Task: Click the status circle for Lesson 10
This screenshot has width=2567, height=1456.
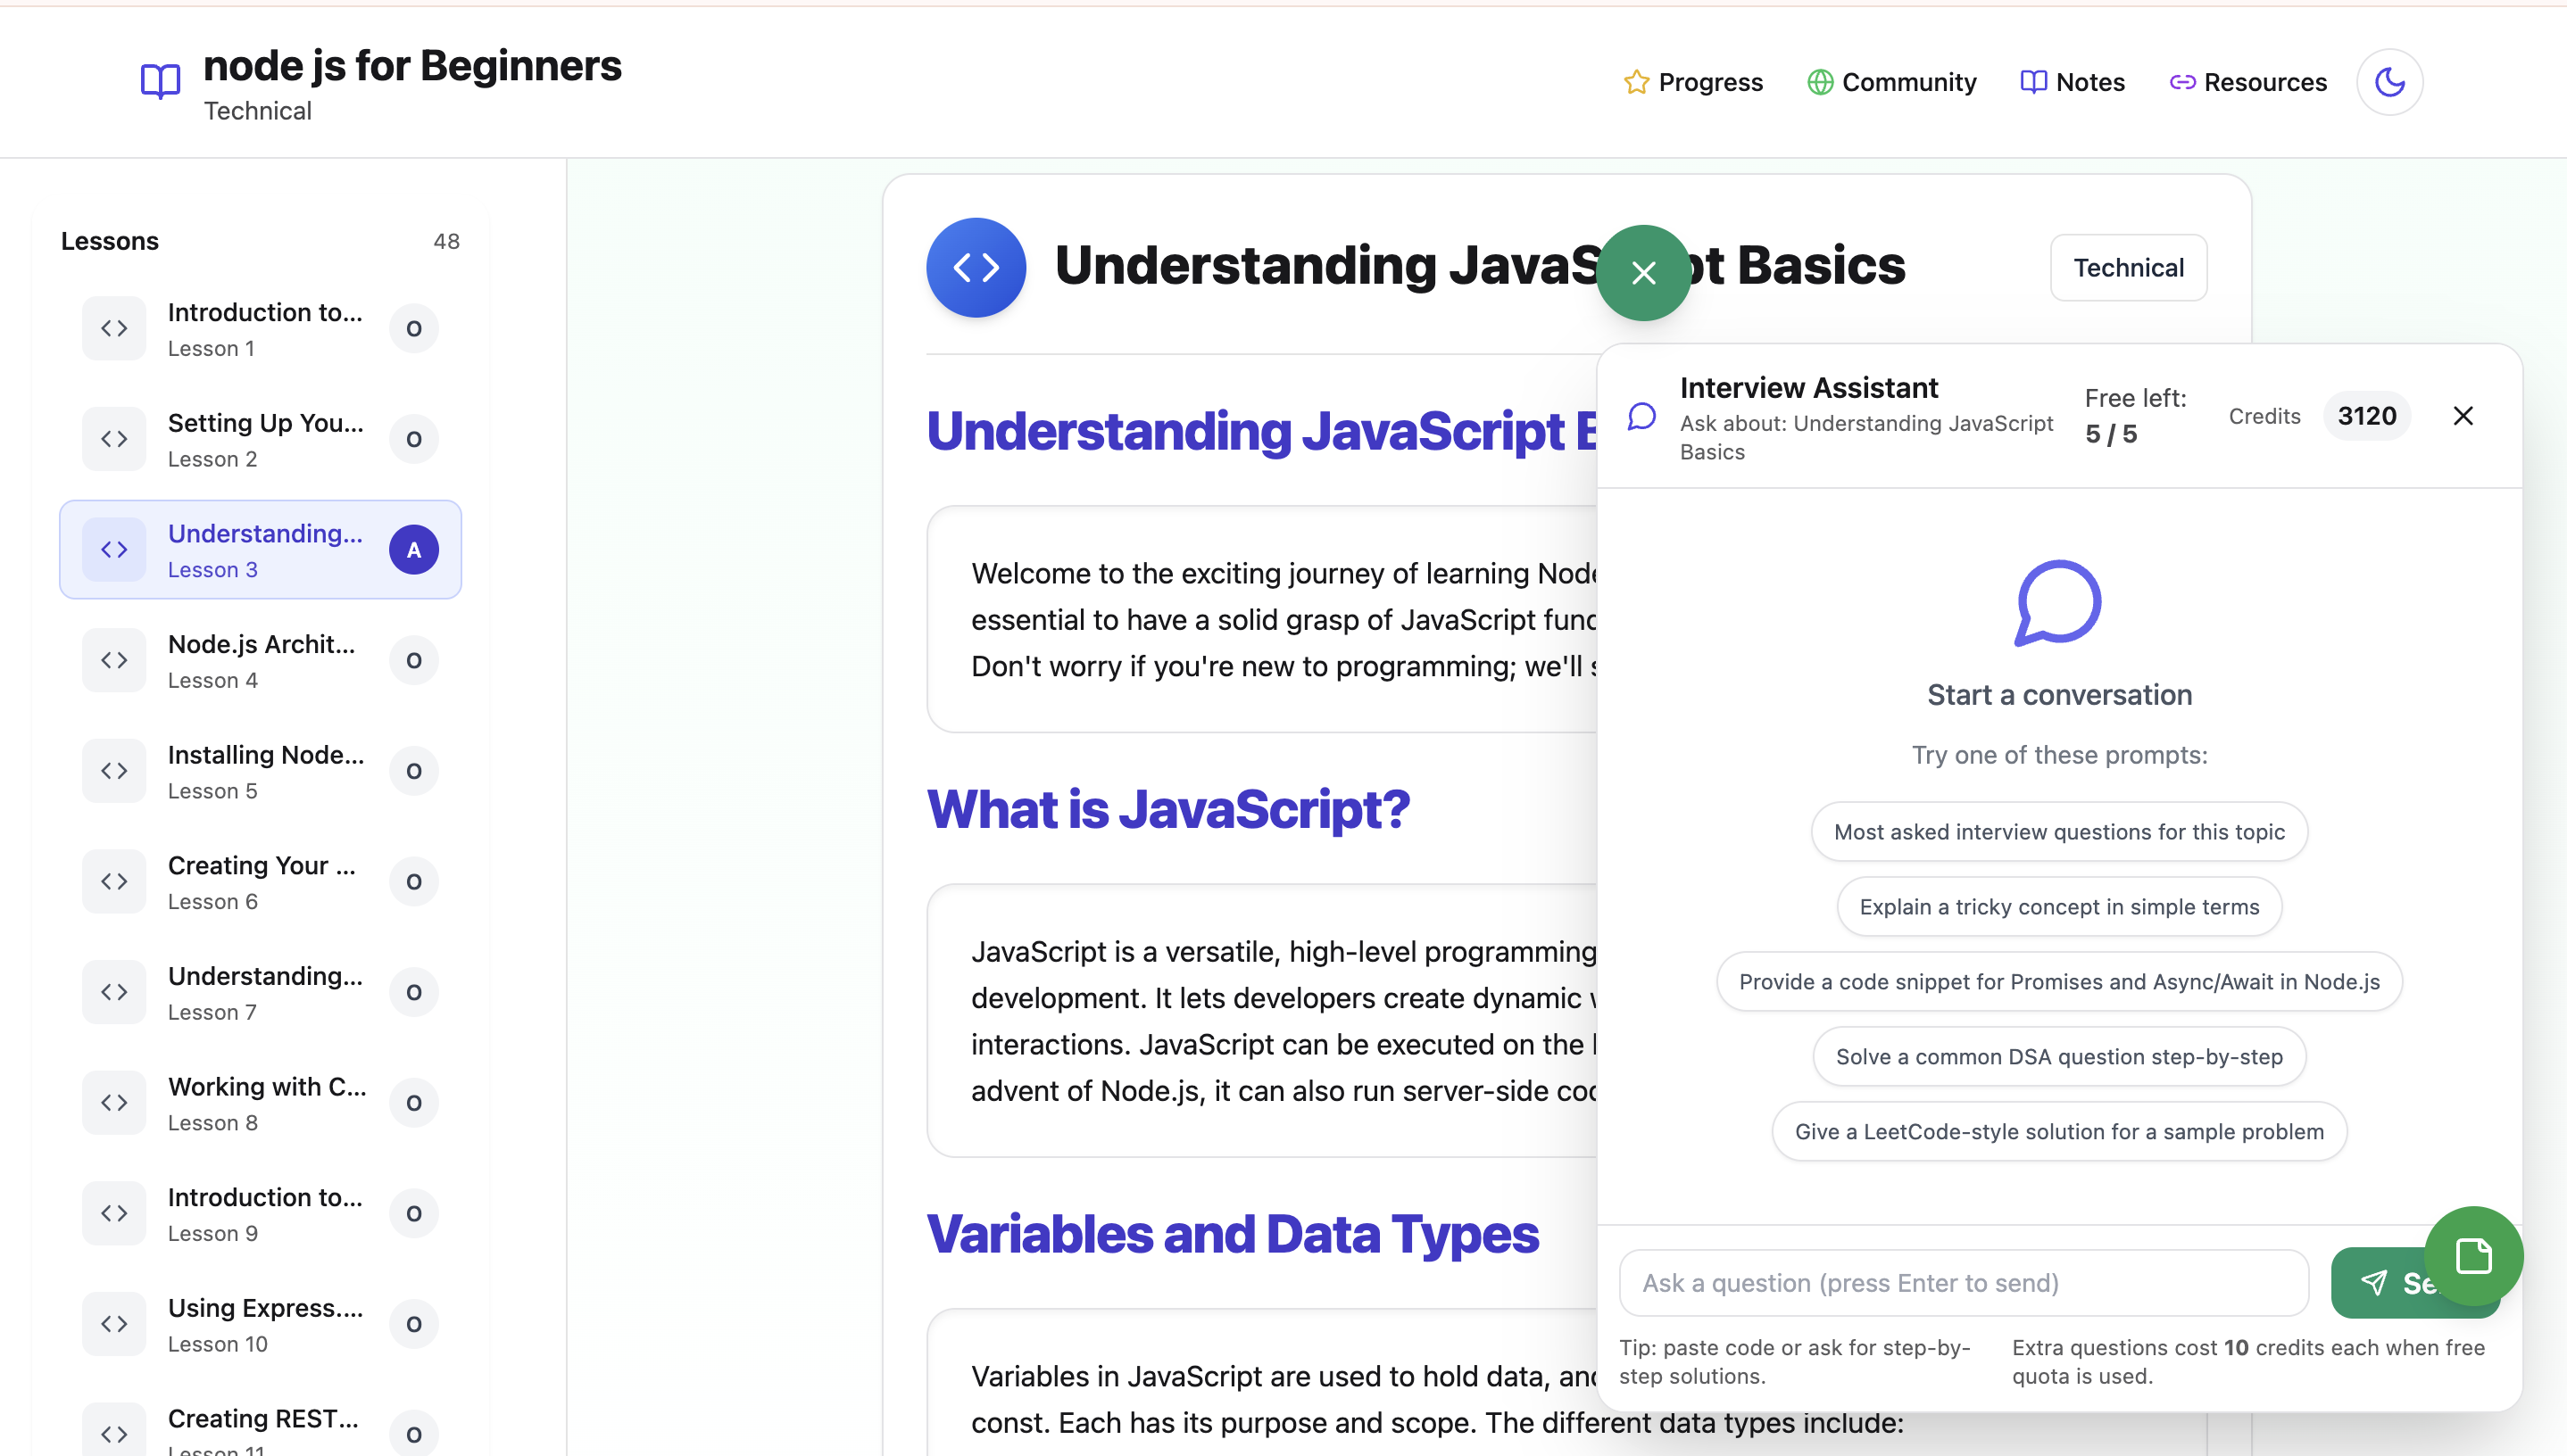Action: [x=414, y=1325]
